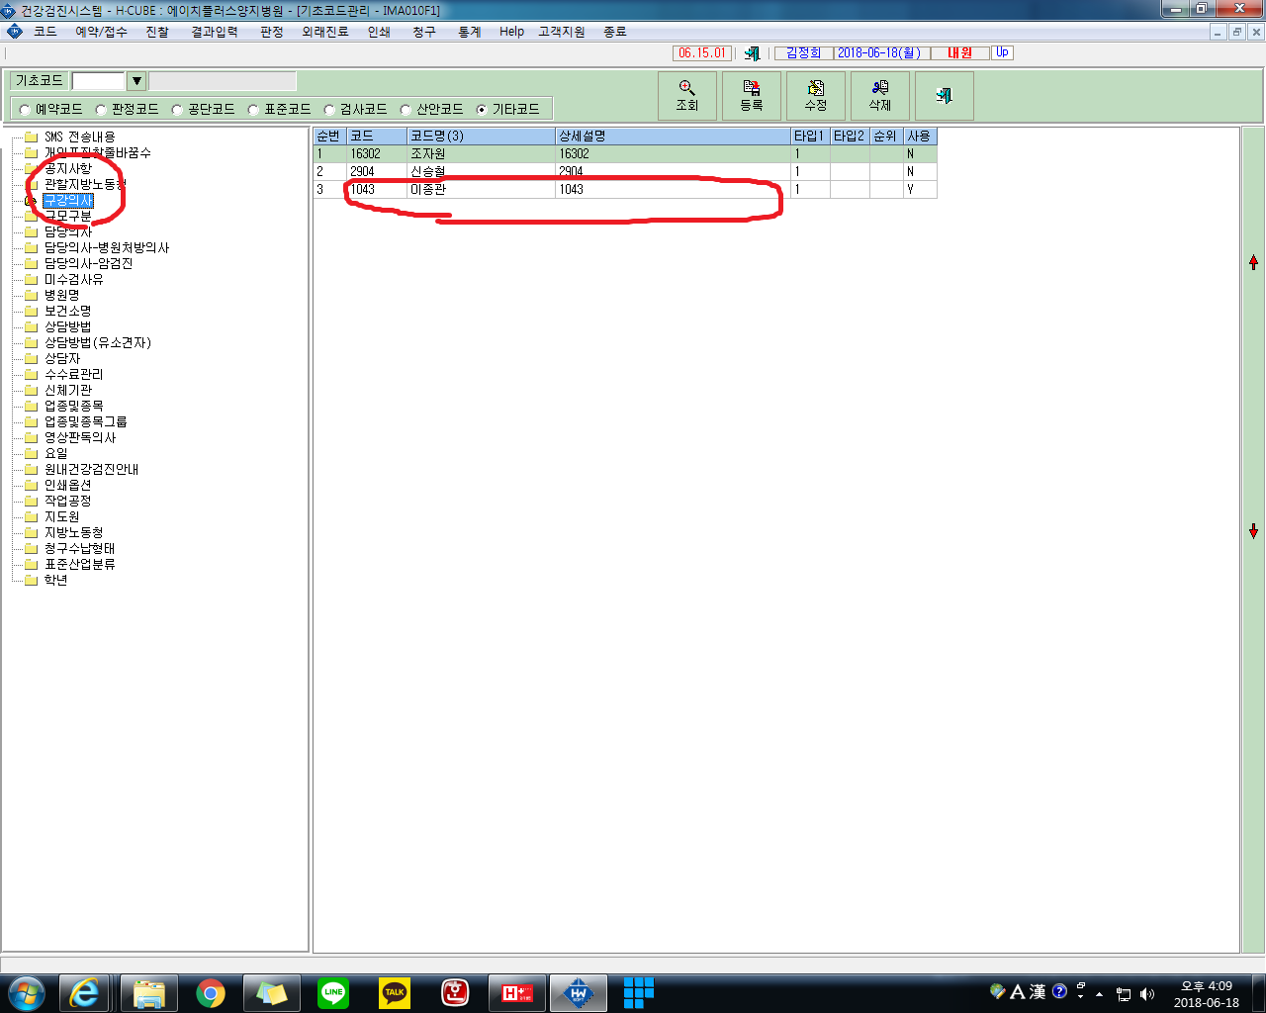The height and width of the screenshot is (1013, 1266).
Task: Open Google Chrome from the taskbar
Action: click(210, 992)
